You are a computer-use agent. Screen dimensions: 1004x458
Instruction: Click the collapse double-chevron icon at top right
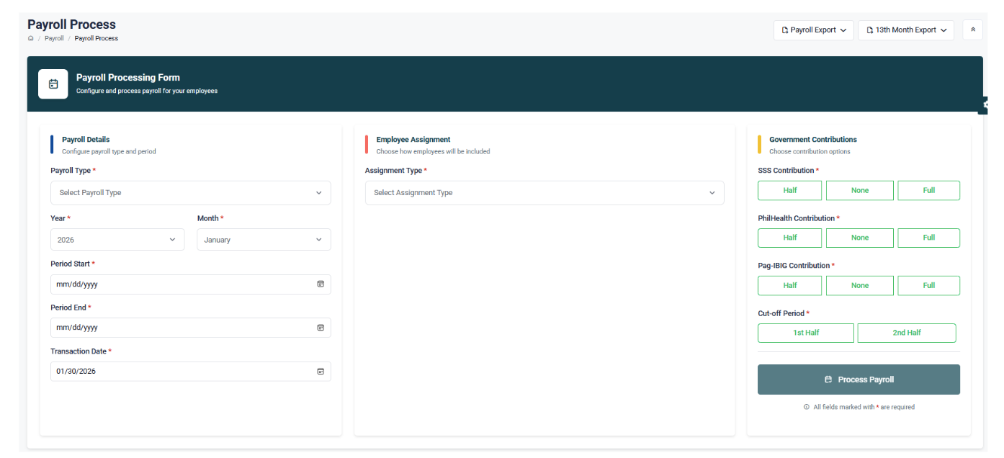click(x=972, y=30)
